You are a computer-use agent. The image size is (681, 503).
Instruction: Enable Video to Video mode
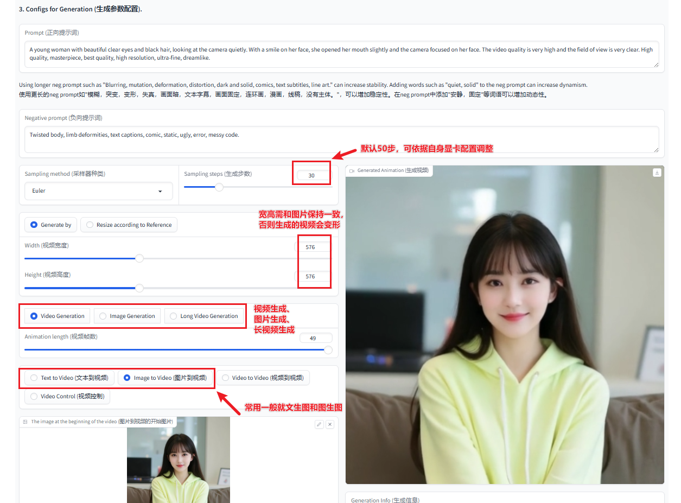pyautogui.click(x=263, y=378)
